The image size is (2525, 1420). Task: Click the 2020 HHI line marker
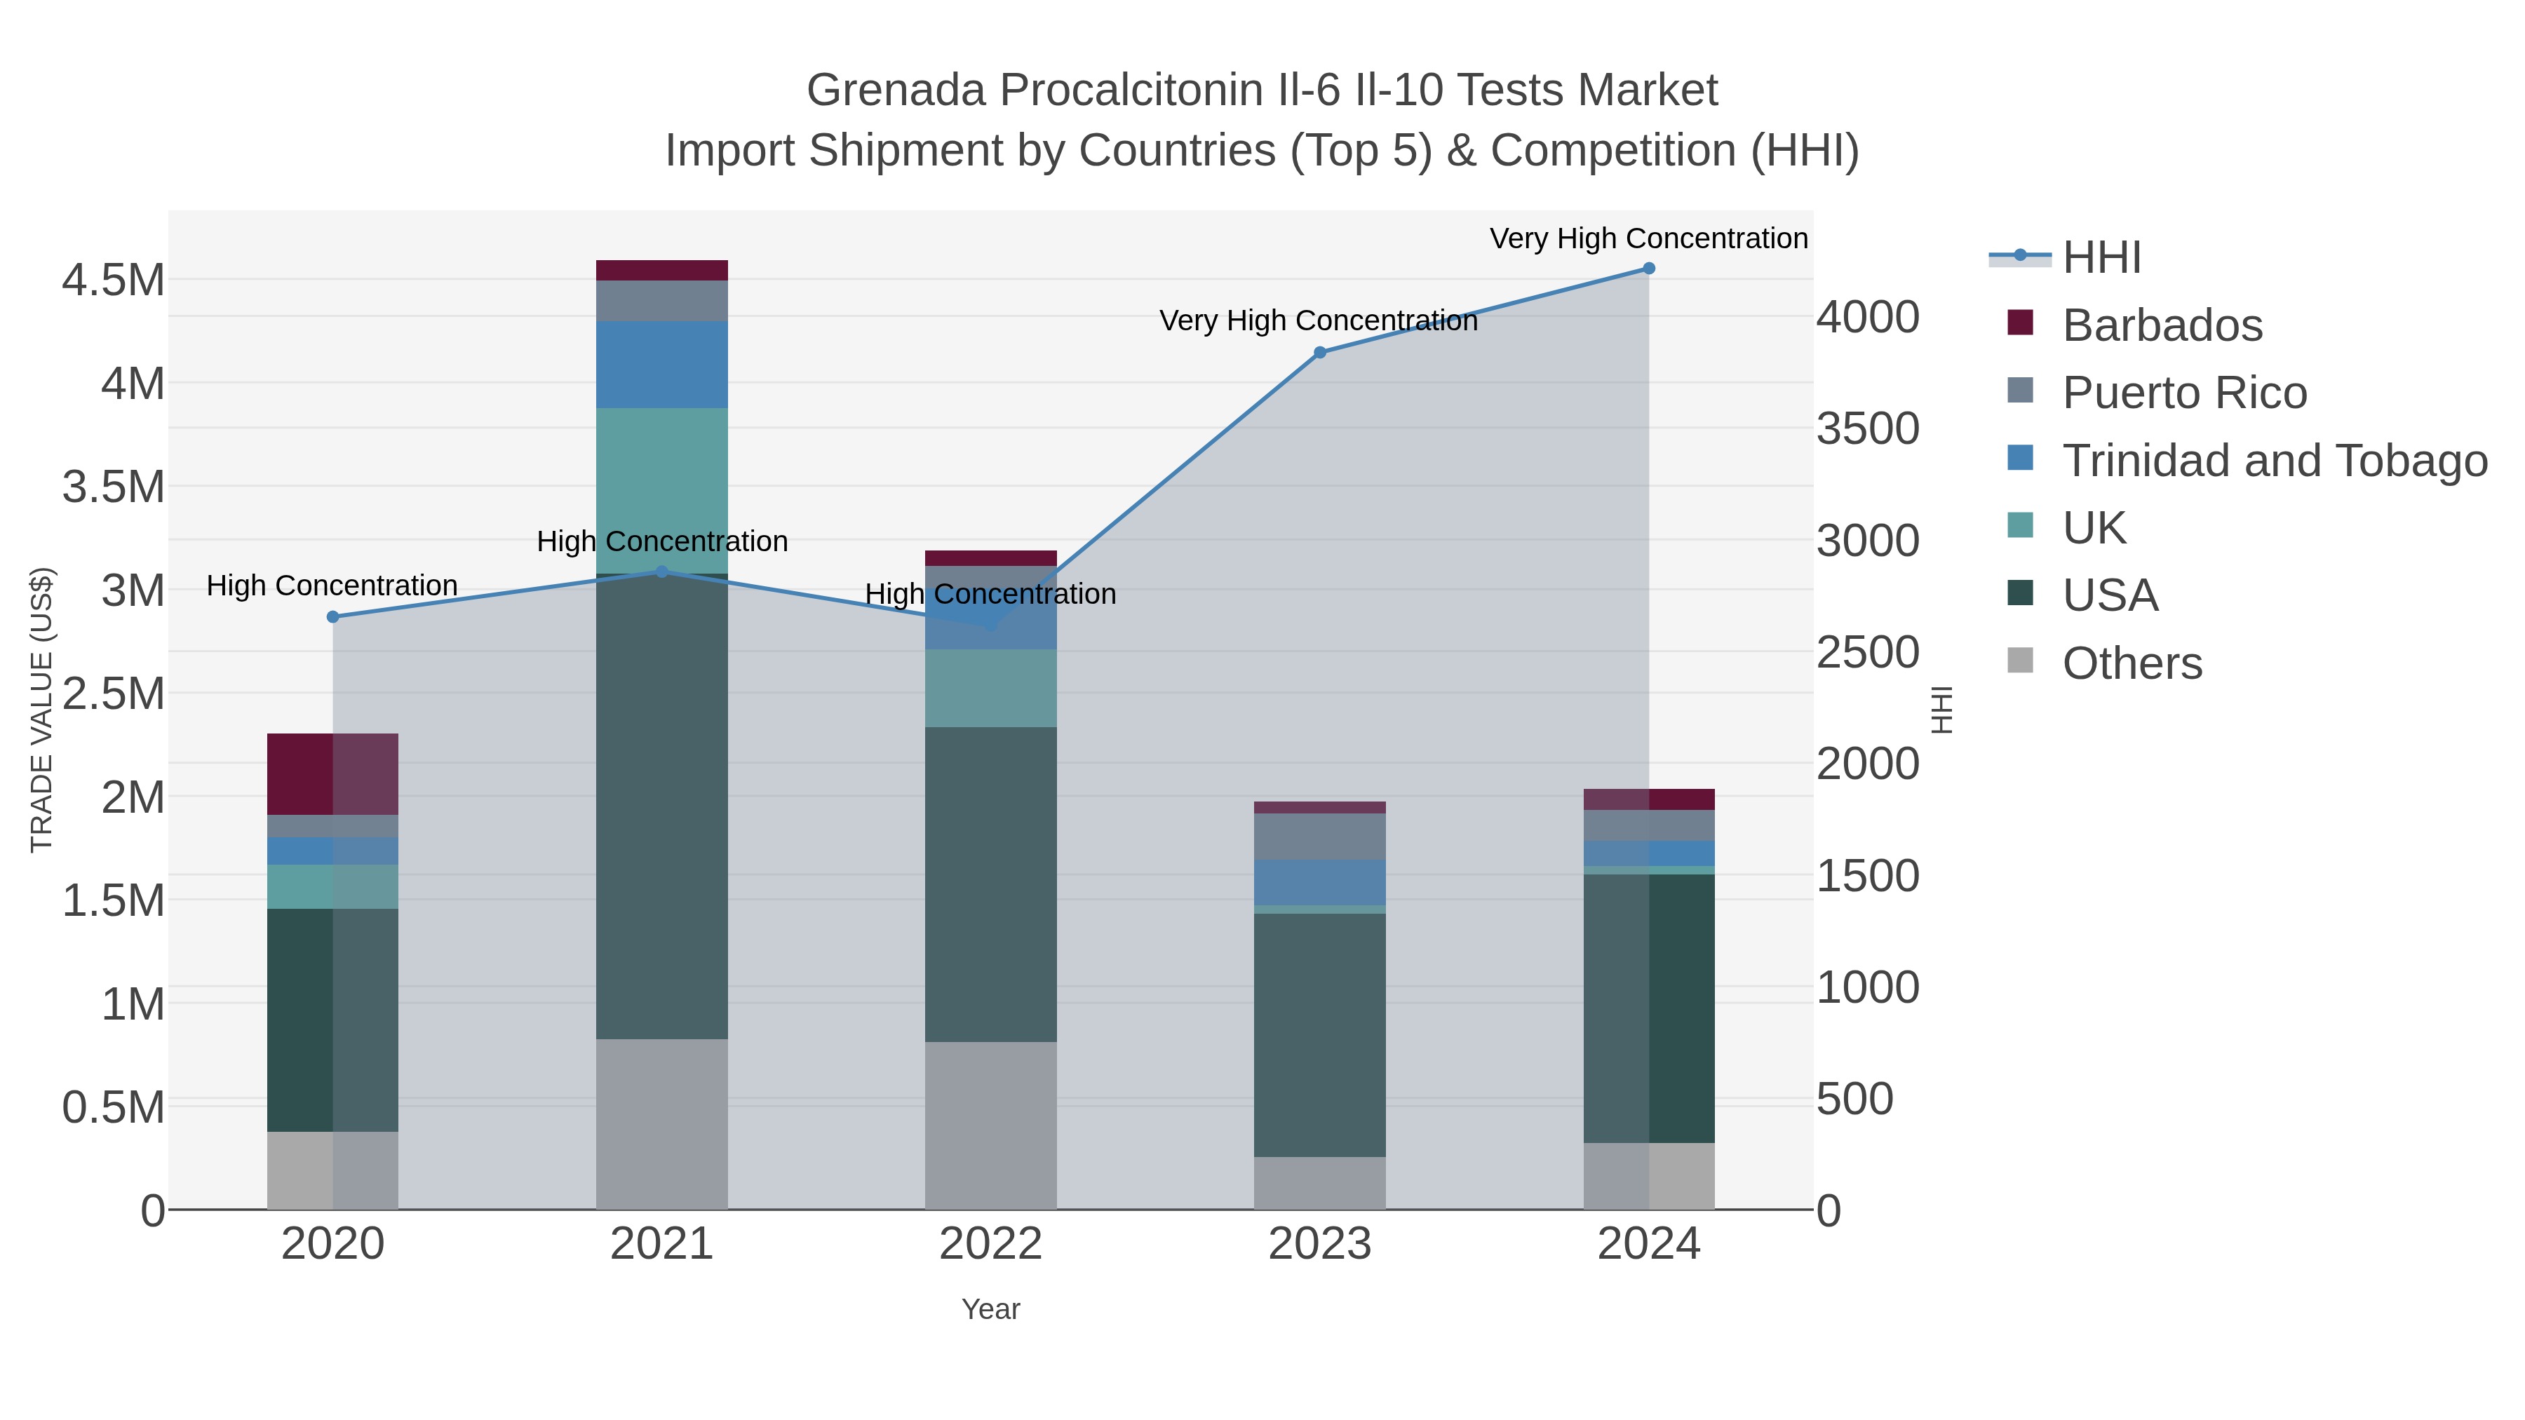332,616
